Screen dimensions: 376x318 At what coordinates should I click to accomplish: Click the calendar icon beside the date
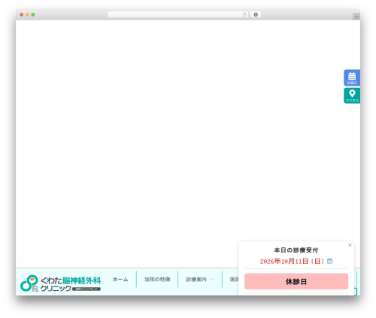(329, 261)
